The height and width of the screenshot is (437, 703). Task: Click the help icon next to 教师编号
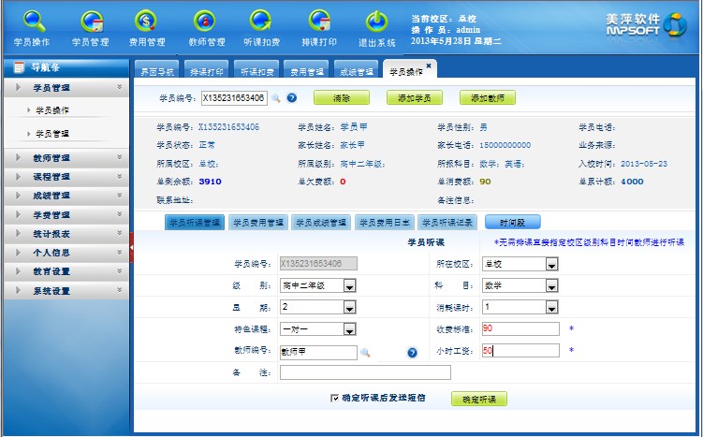pos(412,353)
